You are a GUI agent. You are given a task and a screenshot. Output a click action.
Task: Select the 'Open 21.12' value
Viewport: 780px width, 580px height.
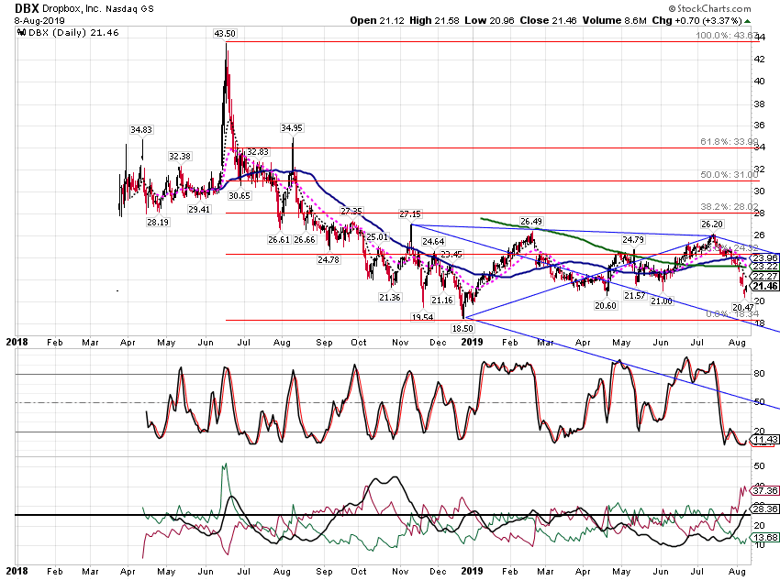[x=377, y=20]
